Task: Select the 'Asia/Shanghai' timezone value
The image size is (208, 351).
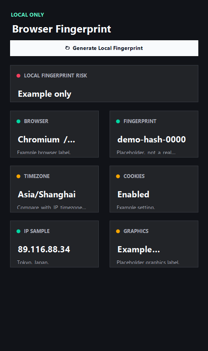Action: [46, 195]
